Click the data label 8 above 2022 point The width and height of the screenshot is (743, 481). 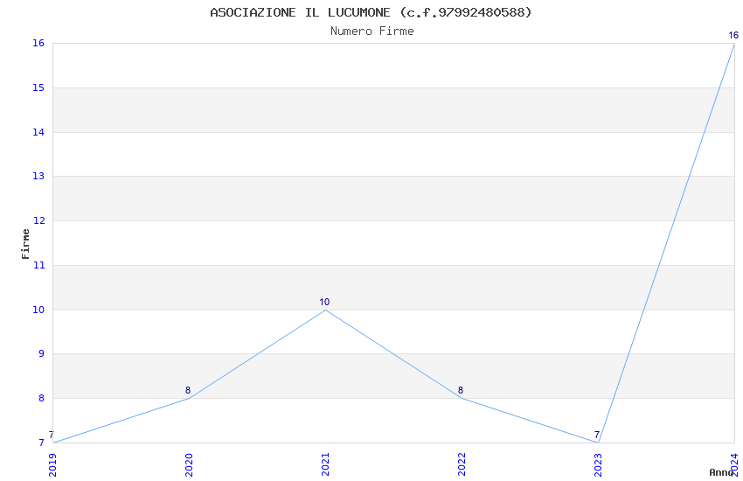[x=461, y=391]
